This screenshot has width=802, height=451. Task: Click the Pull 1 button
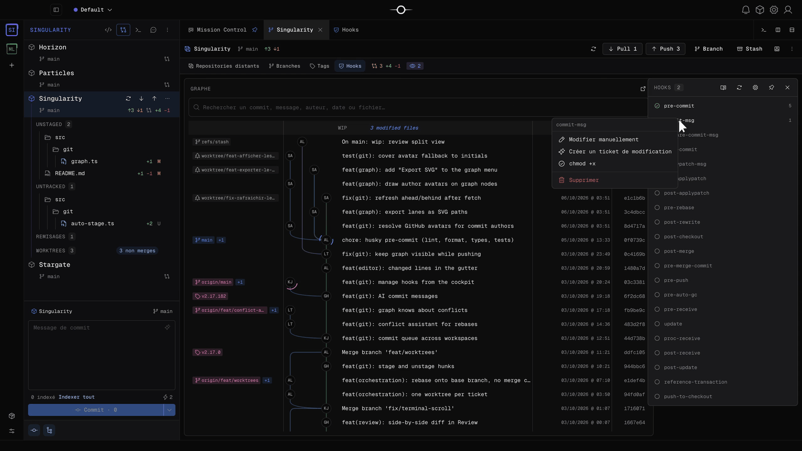pos(623,49)
